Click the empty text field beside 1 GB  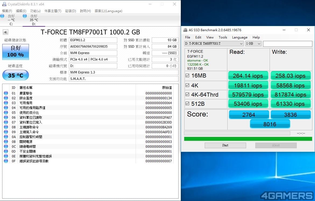click(x=288, y=44)
